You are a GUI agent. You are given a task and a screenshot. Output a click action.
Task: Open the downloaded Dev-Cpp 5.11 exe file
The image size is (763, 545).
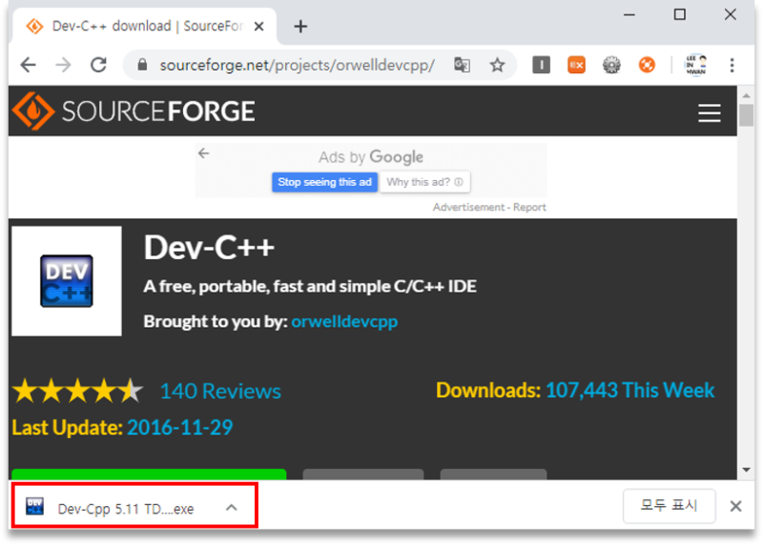pos(126,509)
